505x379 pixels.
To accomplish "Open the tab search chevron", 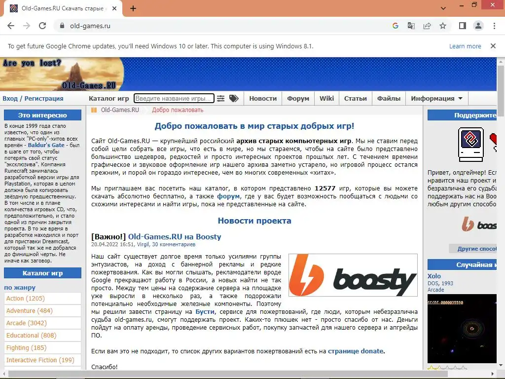I will [x=443, y=8].
